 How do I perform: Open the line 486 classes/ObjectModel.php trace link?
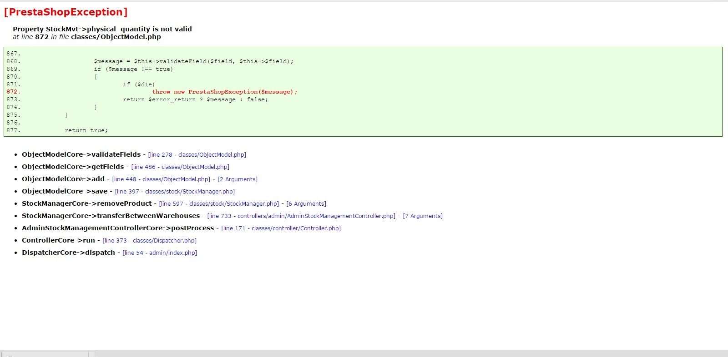coord(180,167)
